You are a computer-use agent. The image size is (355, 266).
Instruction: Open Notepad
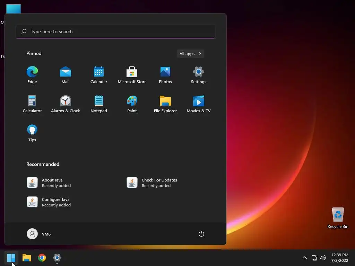pyautogui.click(x=99, y=104)
